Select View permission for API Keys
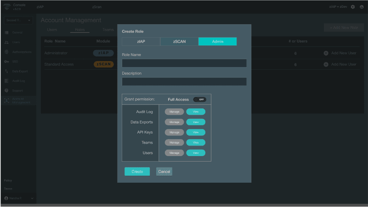Viewport: 368px width, 207px height. point(196,132)
